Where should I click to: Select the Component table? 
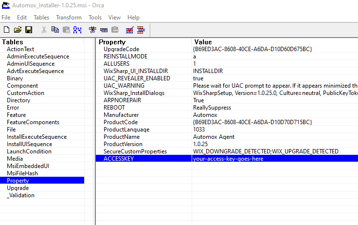coord(22,86)
